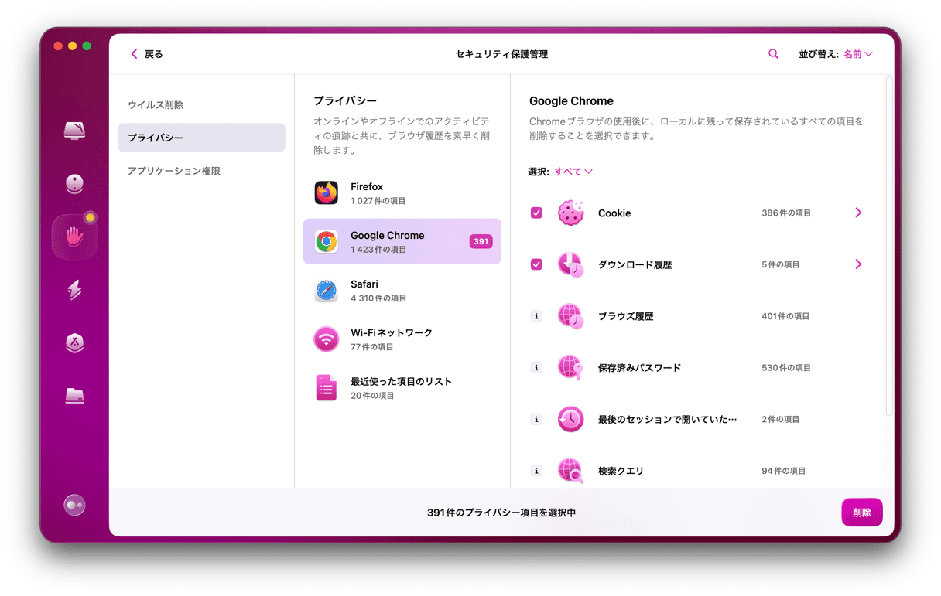Show info for 保存済みパスワード row
Screen dimensions: 941x596
[536, 367]
